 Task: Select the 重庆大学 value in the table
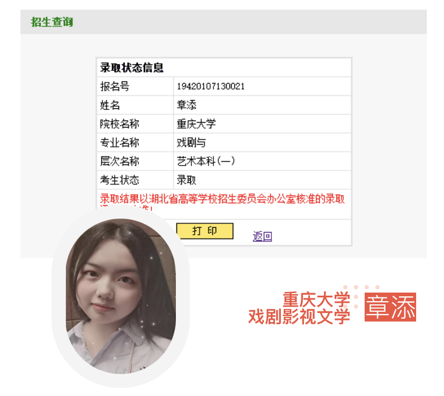point(196,124)
